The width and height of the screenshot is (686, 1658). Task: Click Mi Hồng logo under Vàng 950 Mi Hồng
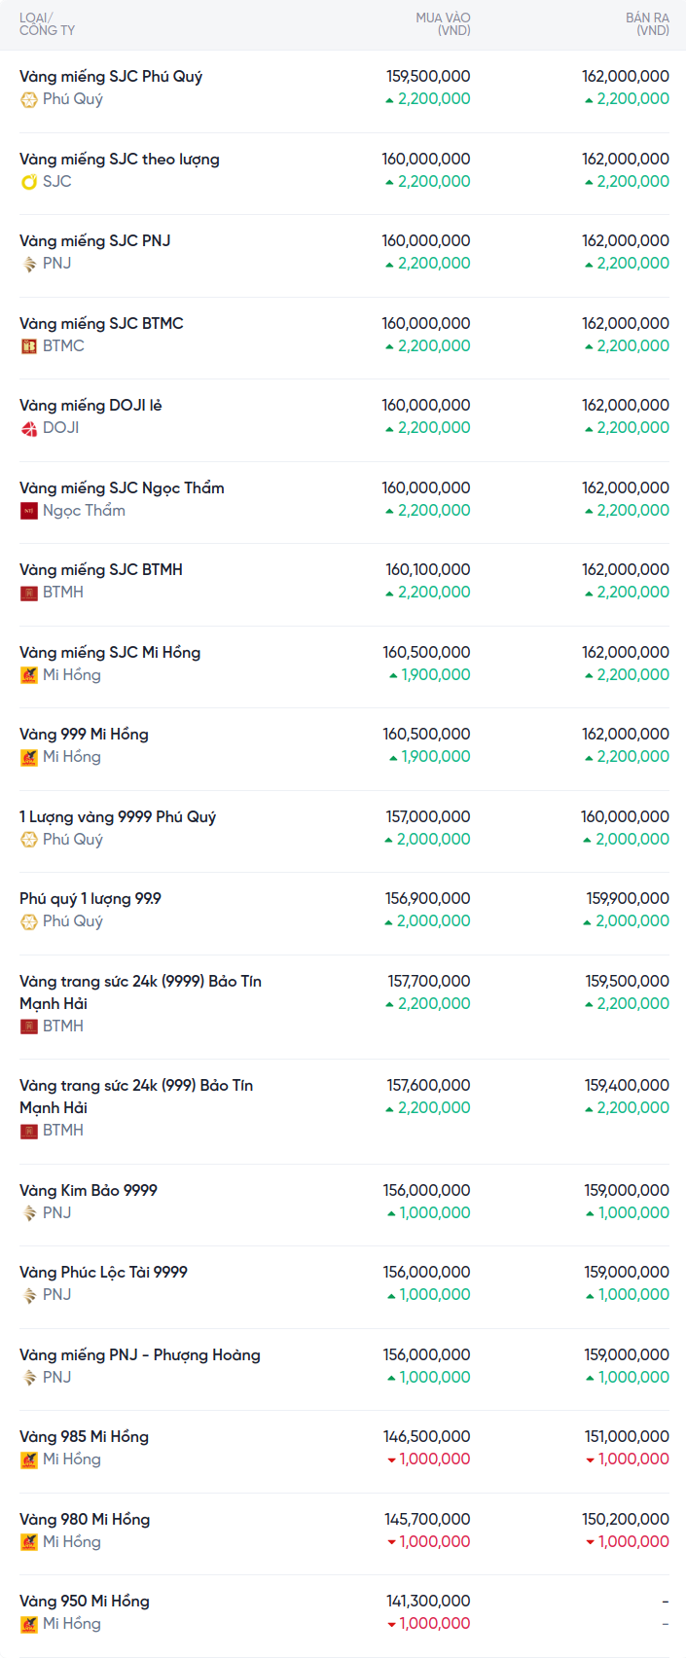[x=29, y=1624]
